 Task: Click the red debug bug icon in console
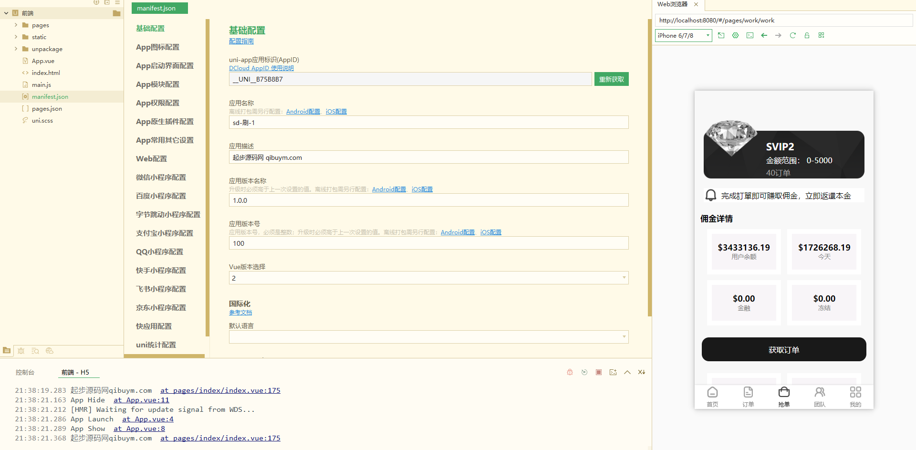570,372
